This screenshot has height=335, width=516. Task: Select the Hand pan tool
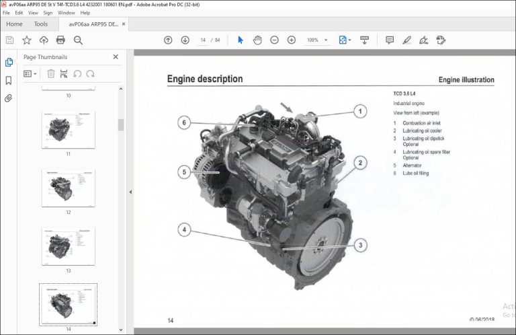(x=257, y=40)
